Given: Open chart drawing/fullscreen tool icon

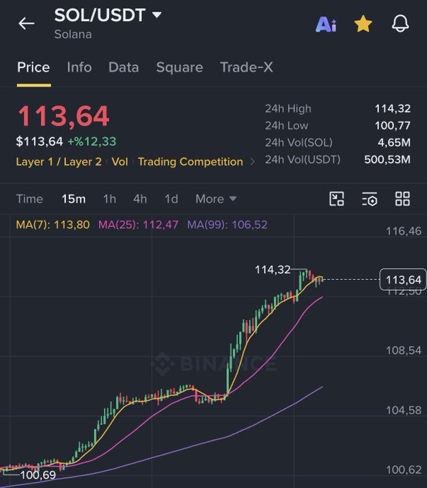Looking at the screenshot, I should 337,199.
